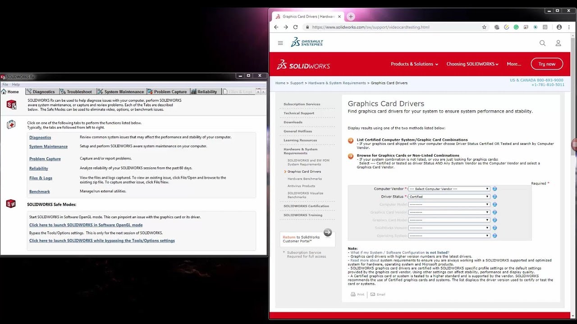The height and width of the screenshot is (324, 577).
Task: Click help icon beside Computer Model
Action: click(x=495, y=204)
